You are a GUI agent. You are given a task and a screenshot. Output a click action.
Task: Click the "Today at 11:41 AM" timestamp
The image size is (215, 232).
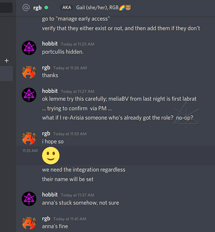[x=70, y=219]
